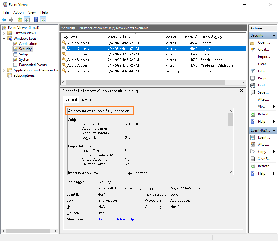Toggle the action pane visibility
278x241 pixels.
(43, 19)
